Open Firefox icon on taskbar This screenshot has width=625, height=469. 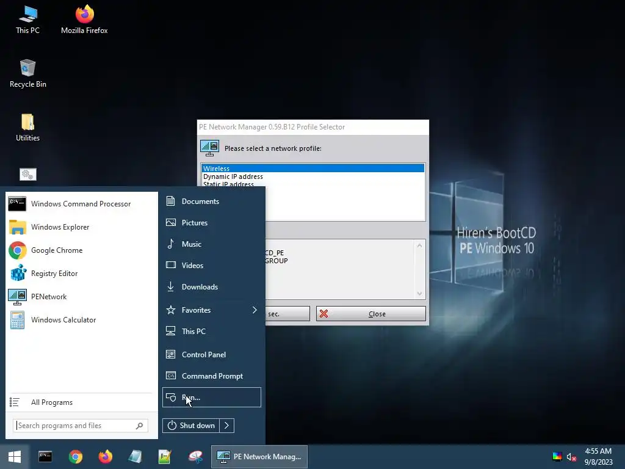(105, 457)
